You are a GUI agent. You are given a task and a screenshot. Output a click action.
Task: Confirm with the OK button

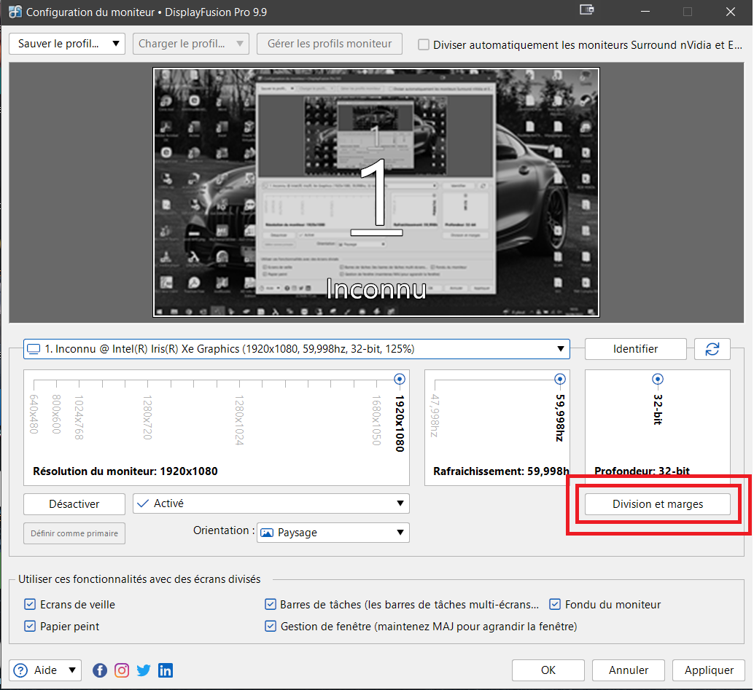[548, 670]
